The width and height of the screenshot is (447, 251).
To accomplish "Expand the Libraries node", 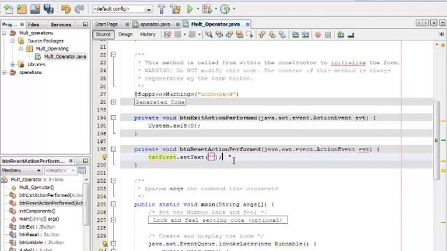I will click(13, 65).
